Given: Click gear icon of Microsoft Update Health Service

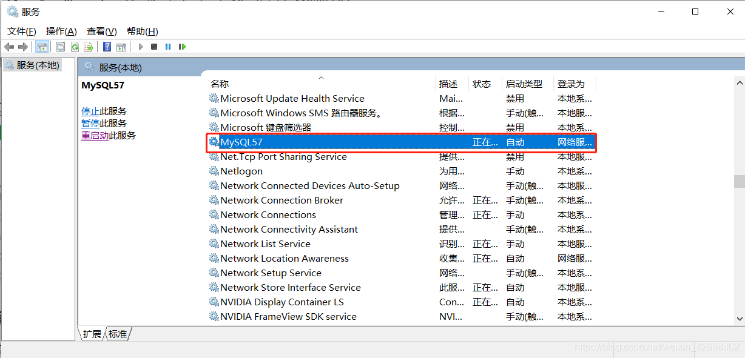Looking at the screenshot, I should 214,98.
